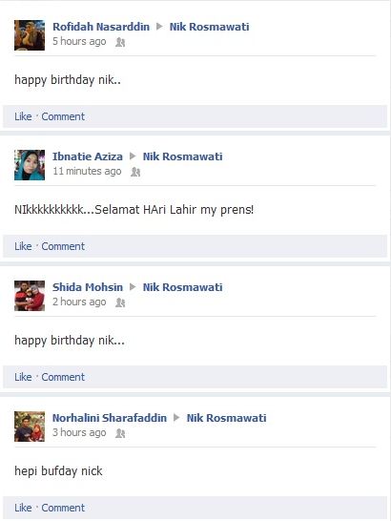This screenshot has height=521, width=391.
Task: Click the friends audience icon on Shida's post
Action: click(x=120, y=302)
